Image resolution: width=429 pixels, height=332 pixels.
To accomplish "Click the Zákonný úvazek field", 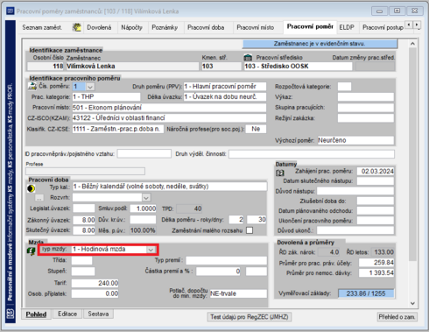I will tap(84, 220).
